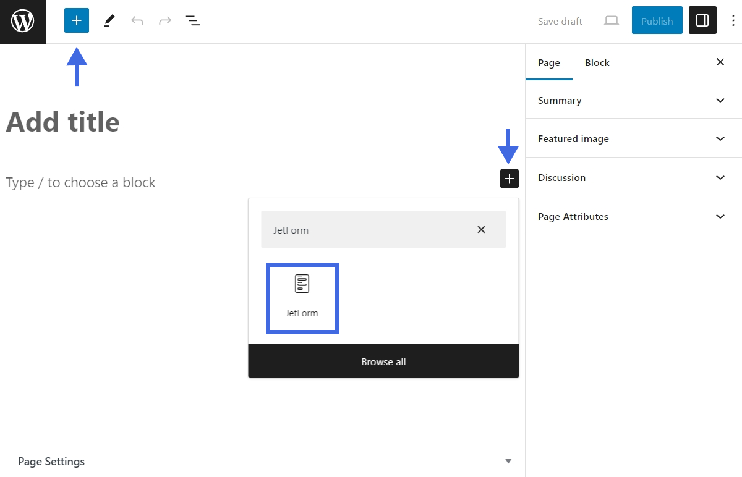Select the Page tab

point(548,62)
